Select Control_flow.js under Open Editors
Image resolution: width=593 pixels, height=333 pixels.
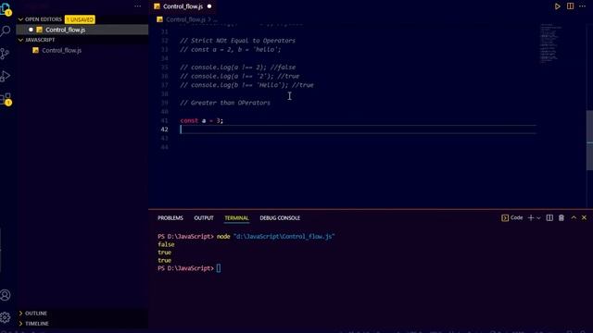(82, 30)
